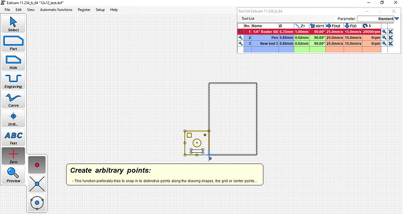Click magnifier icon in Router Bit row
Screen dimensions: 403x214
click(384, 32)
